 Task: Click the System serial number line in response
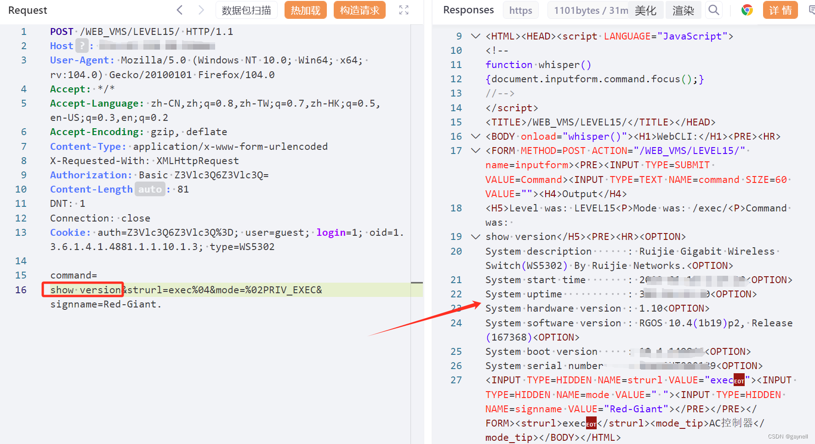(624, 365)
